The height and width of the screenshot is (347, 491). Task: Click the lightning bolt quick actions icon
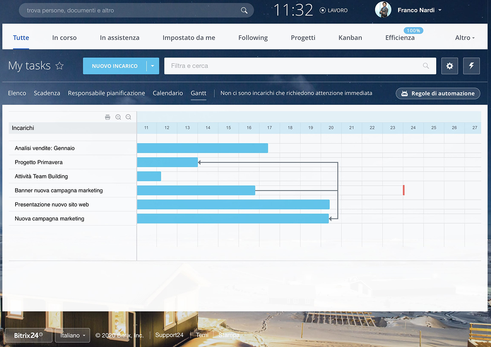pyautogui.click(x=471, y=66)
